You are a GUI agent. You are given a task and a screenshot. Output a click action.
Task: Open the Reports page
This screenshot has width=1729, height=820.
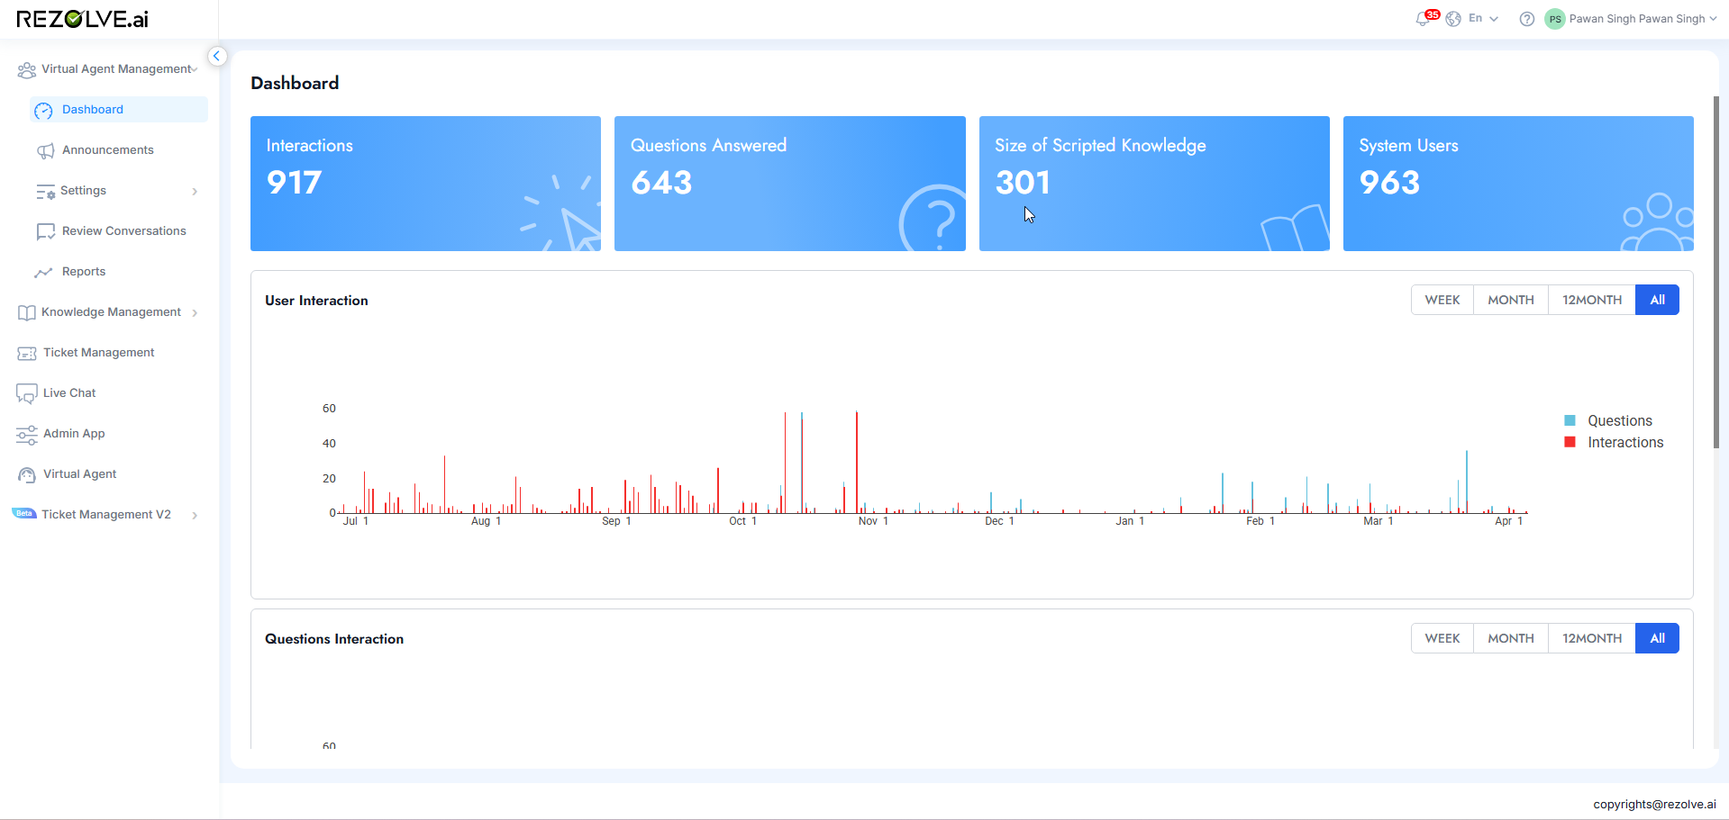click(x=84, y=272)
